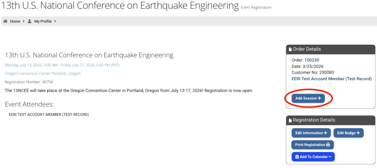The height and width of the screenshot is (168, 377).
Task: Click the conference title heading in main content
Action: (x=89, y=55)
